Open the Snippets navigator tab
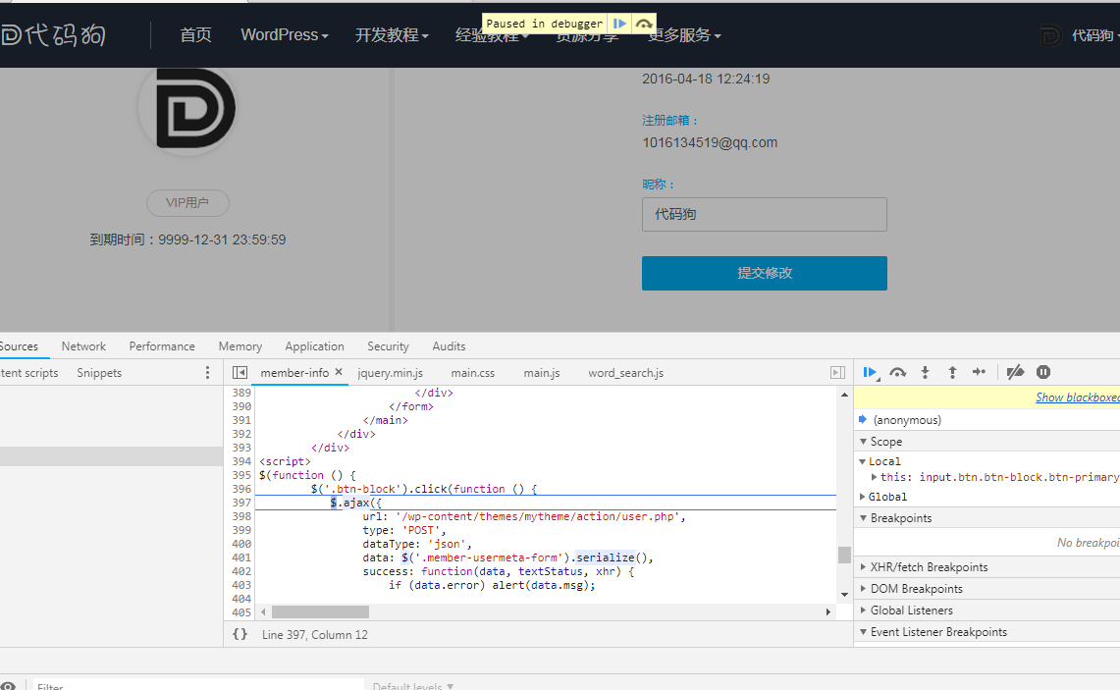Screen dimensions: 1120x690 click(99, 373)
